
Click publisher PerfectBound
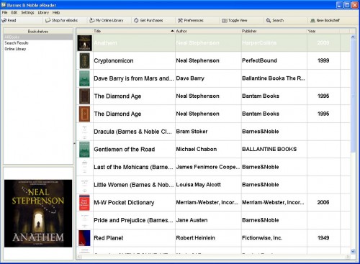tap(259, 60)
